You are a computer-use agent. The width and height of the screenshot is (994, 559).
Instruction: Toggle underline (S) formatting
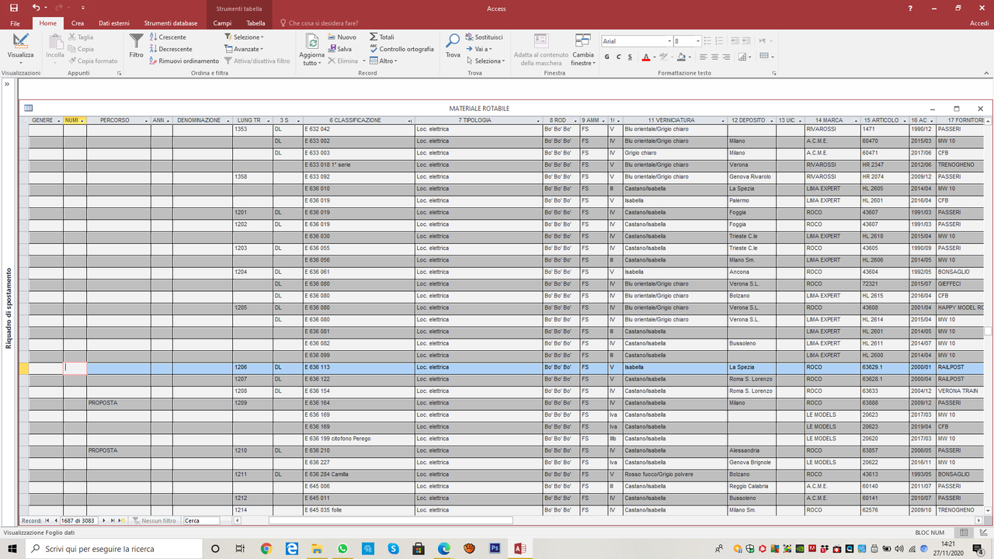[x=630, y=57]
